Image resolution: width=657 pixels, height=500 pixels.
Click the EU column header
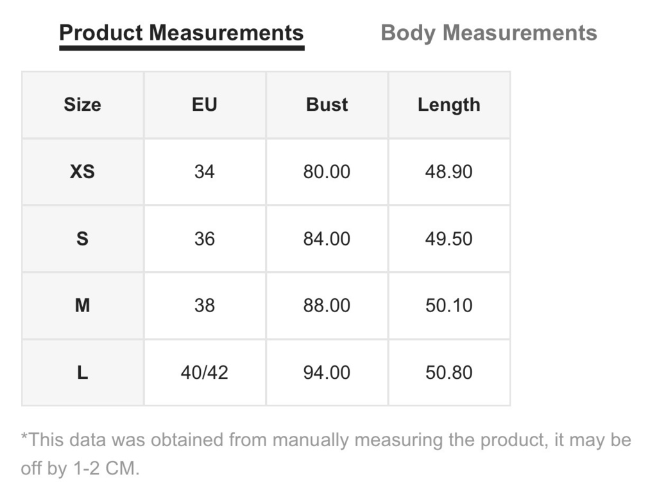pyautogui.click(x=205, y=104)
